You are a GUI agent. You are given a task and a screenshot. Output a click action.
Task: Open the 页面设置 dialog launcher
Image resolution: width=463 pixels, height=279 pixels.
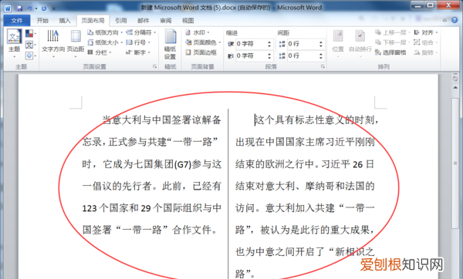pyautogui.click(x=154, y=66)
